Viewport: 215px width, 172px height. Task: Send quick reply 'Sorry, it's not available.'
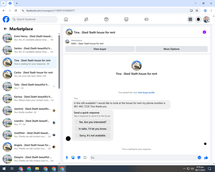92,135
